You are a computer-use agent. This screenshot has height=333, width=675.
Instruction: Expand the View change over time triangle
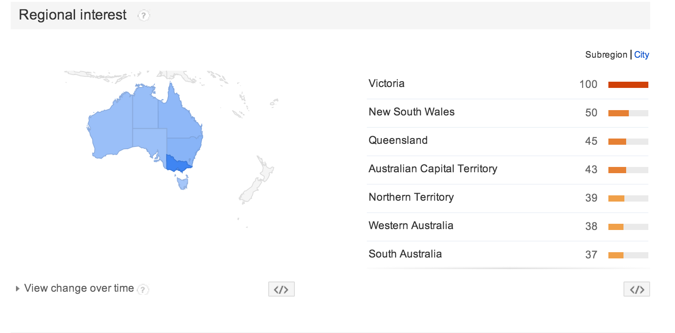(x=18, y=289)
